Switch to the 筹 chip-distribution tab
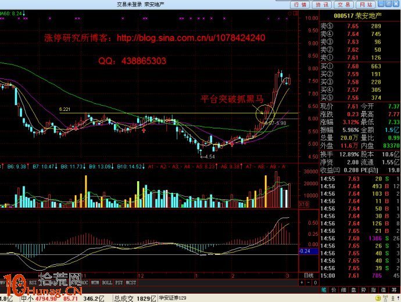 pyautogui.click(x=393, y=290)
